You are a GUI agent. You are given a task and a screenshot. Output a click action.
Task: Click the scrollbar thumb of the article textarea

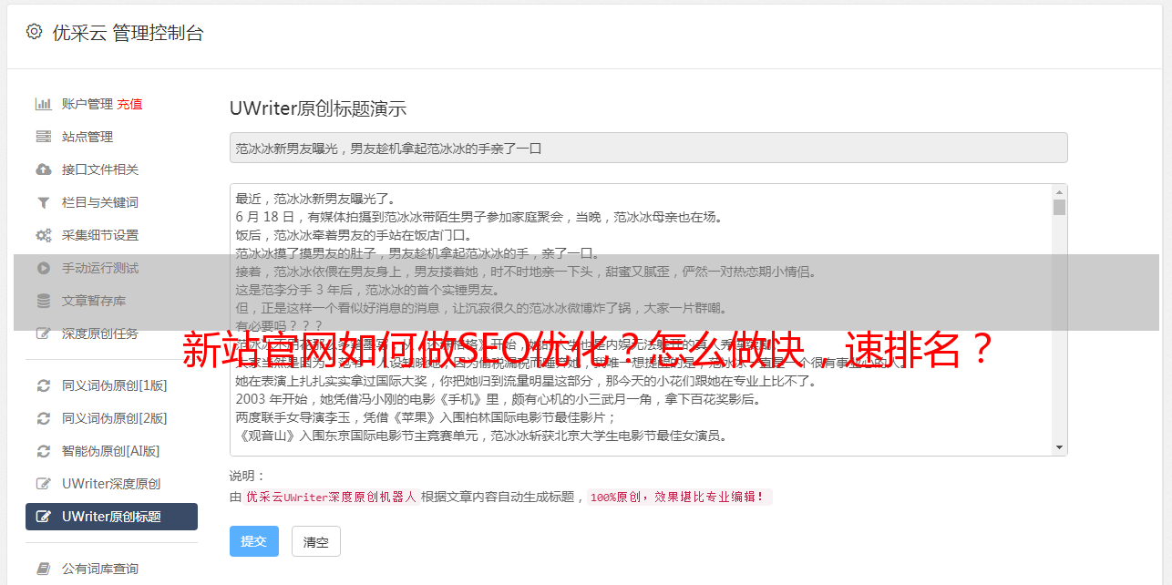(x=1059, y=208)
